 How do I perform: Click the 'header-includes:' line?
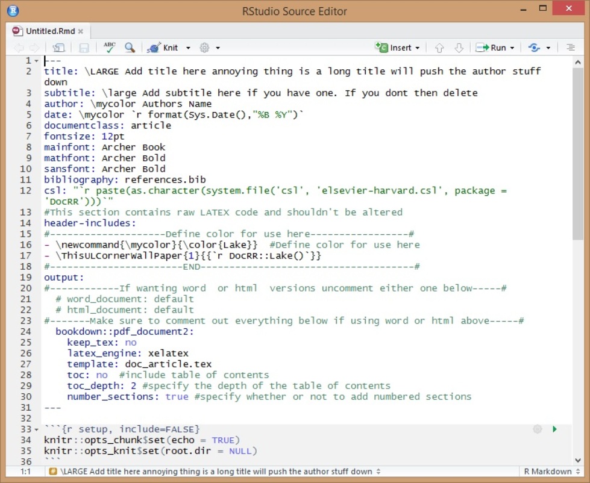tap(90, 223)
